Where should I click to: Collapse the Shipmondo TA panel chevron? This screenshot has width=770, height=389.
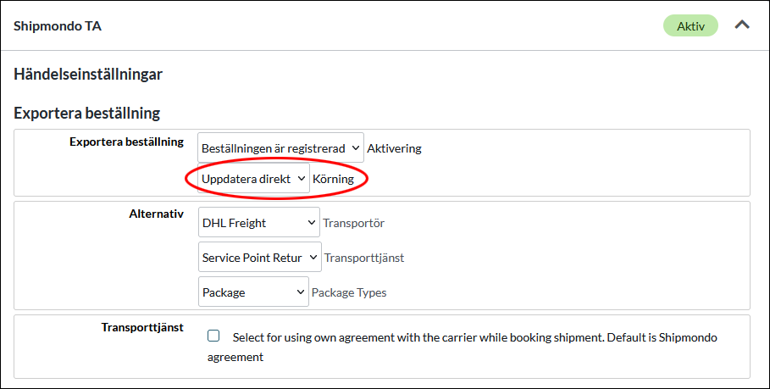point(742,25)
